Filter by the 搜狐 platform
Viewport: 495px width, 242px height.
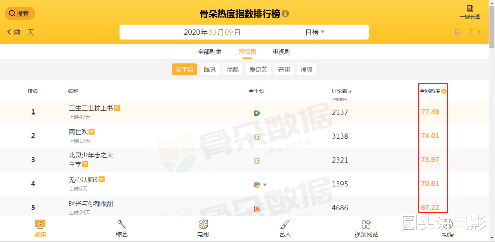click(x=307, y=69)
